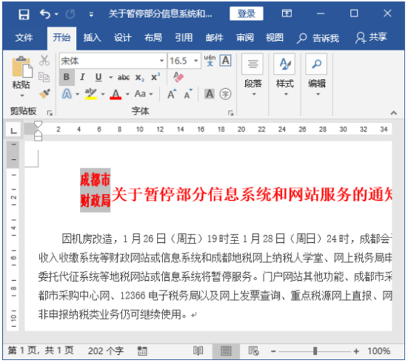Screen dimensions: 408x363
Task: Click the Cut scissors icon
Action: click(x=44, y=60)
